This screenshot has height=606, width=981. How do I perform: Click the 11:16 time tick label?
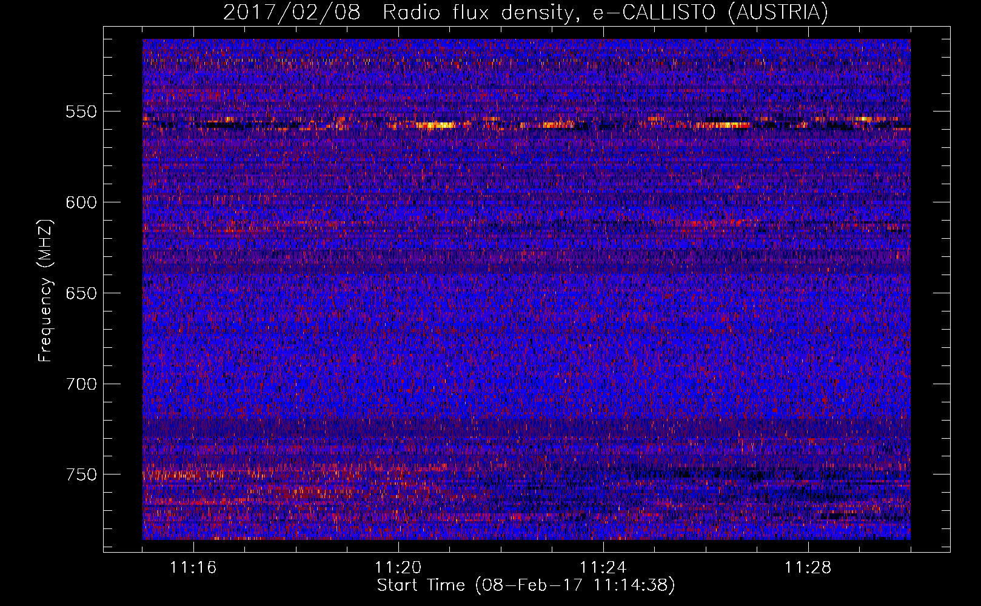[193, 568]
